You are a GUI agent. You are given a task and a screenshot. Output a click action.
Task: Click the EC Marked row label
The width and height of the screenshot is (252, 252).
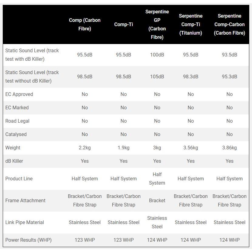(x=17, y=107)
